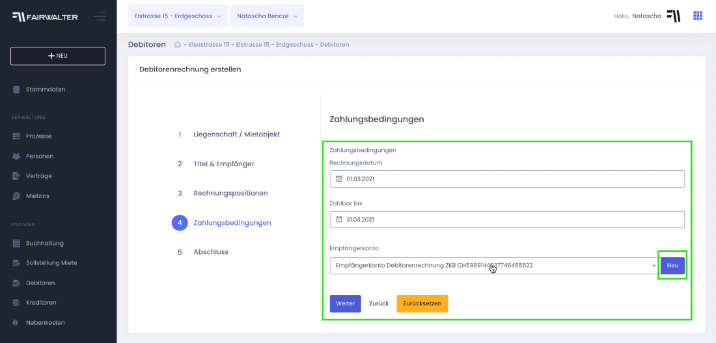Image resolution: width=716 pixels, height=343 pixels.
Task: Open Stammdaten from the sidebar
Action: [46, 90]
